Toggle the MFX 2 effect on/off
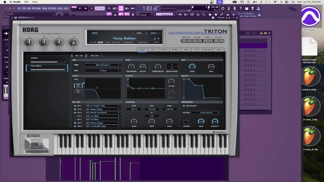Image resolution: width=324 pixels, height=182 pixels. click(x=75, y=126)
